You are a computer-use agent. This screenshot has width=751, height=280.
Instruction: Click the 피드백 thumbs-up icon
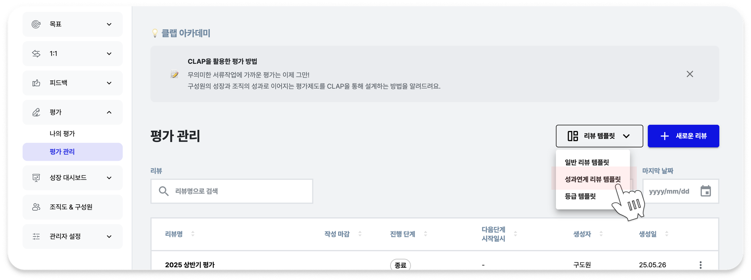[36, 83]
